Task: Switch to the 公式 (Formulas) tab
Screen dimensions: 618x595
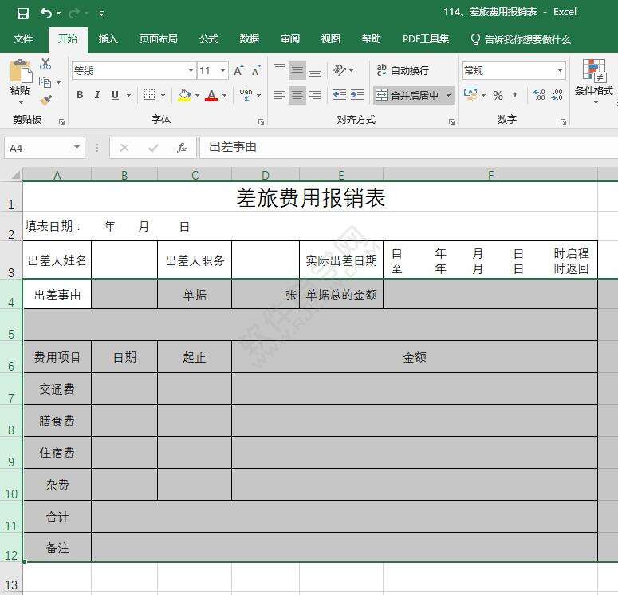Action: 209,39
